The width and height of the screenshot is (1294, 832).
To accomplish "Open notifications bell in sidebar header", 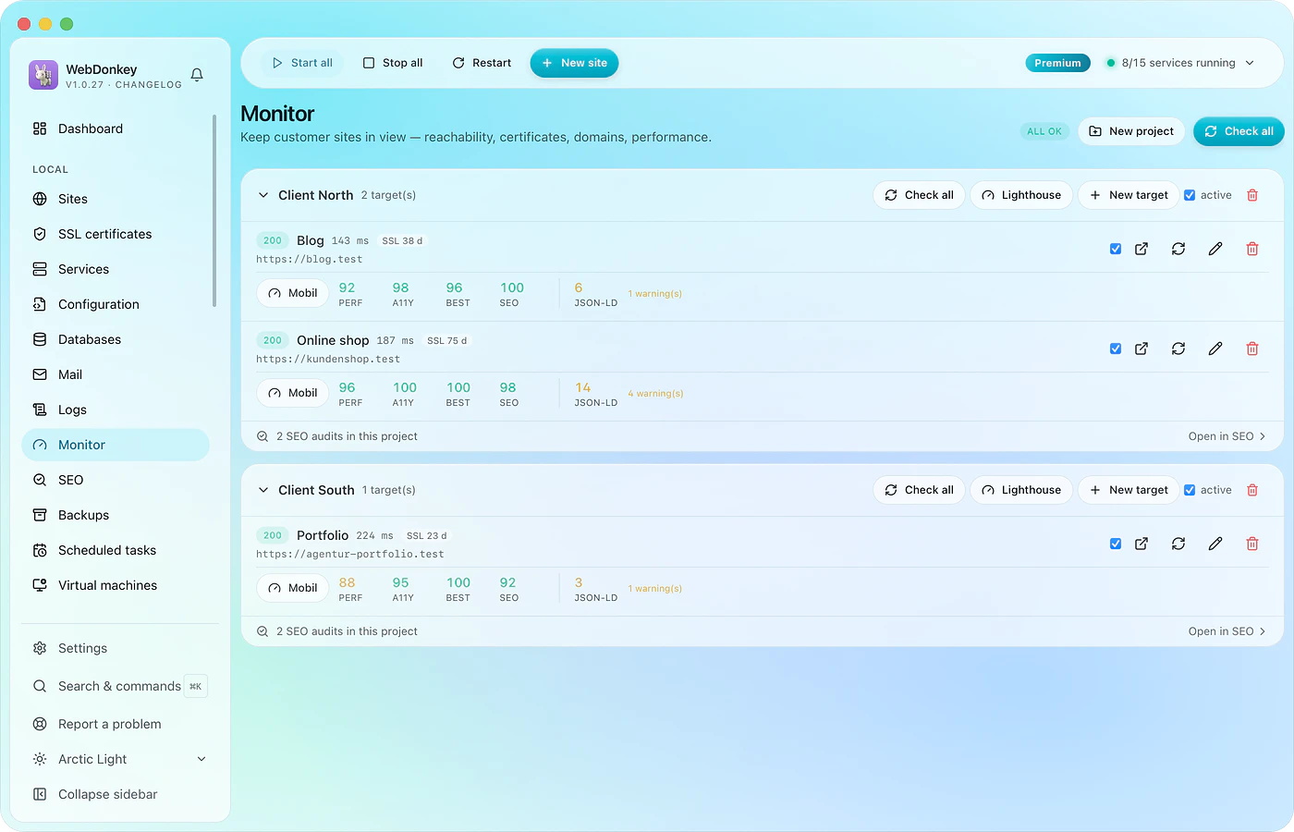I will point(197,75).
